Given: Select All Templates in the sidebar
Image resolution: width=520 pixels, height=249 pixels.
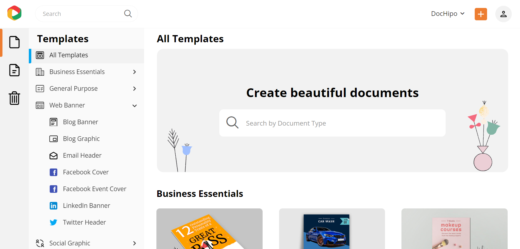Looking at the screenshot, I should (69, 55).
